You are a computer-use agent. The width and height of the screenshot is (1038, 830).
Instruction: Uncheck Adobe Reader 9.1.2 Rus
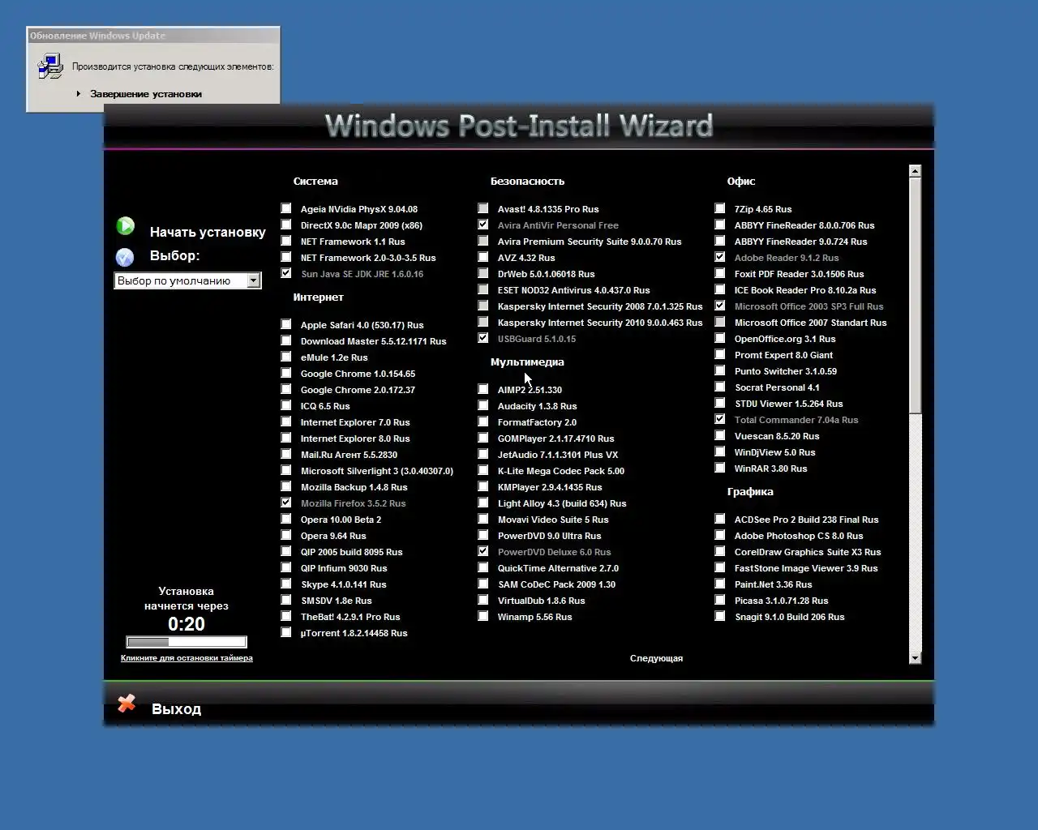(720, 257)
